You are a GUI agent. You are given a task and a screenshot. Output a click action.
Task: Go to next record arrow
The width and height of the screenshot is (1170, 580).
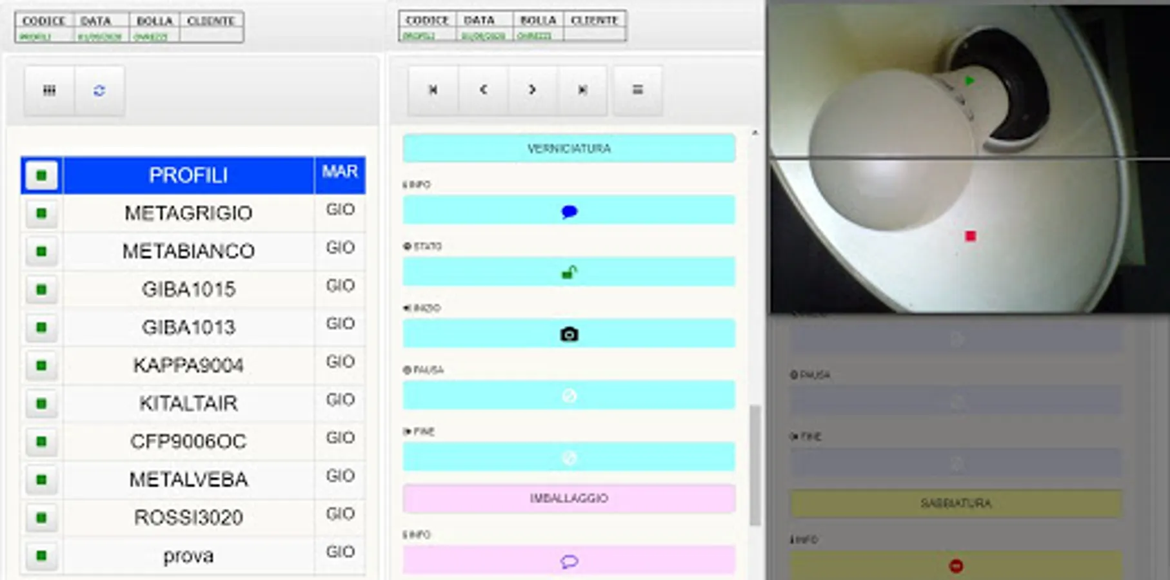click(x=533, y=90)
